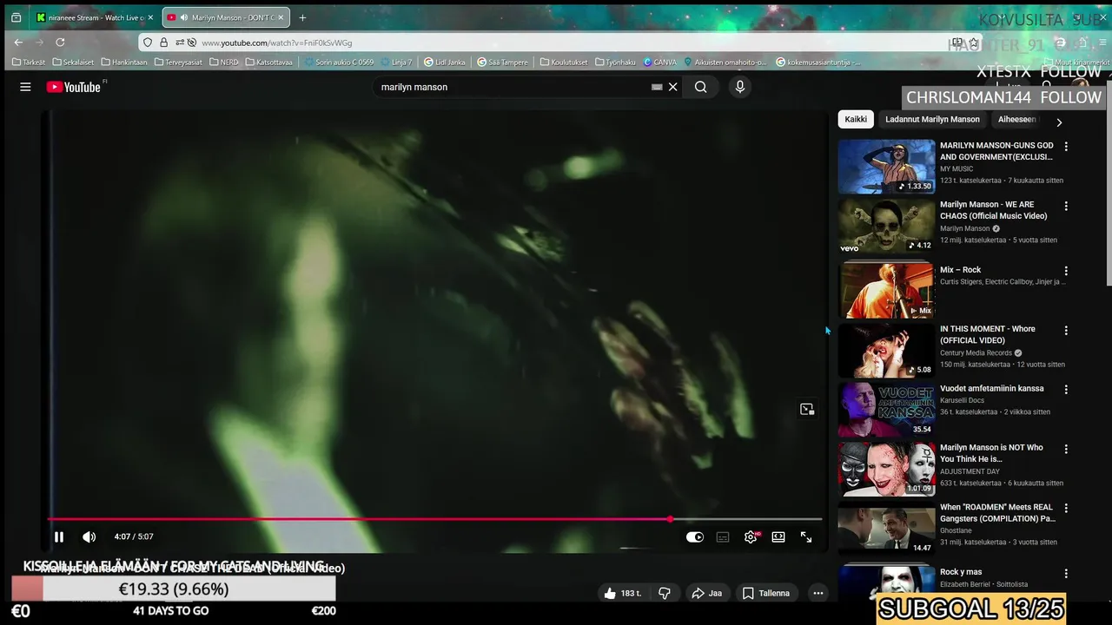Select the Aiheeseen chip
This screenshot has width=1112, height=625.
click(1016, 120)
